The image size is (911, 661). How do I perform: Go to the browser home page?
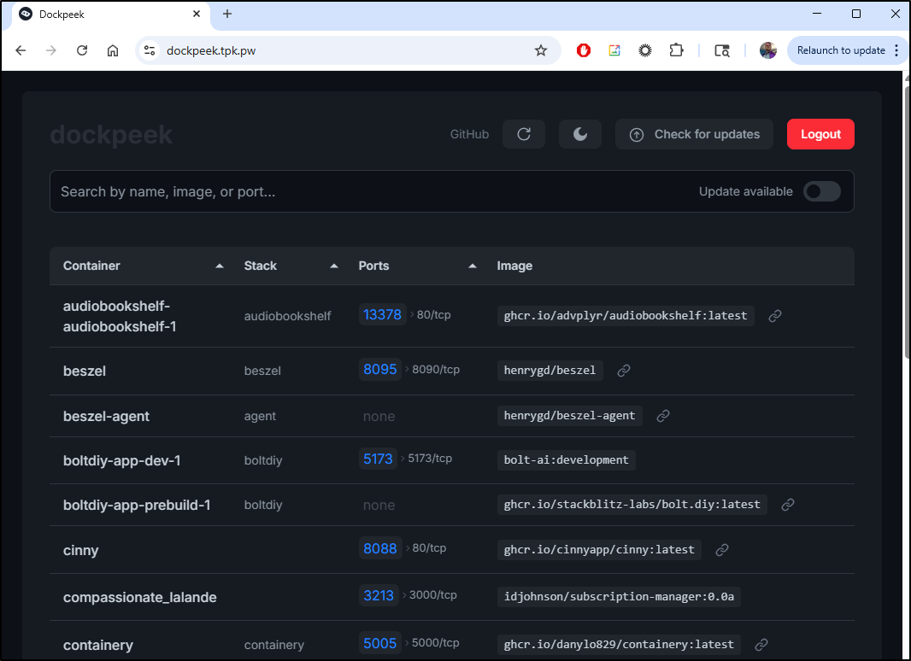(x=113, y=50)
